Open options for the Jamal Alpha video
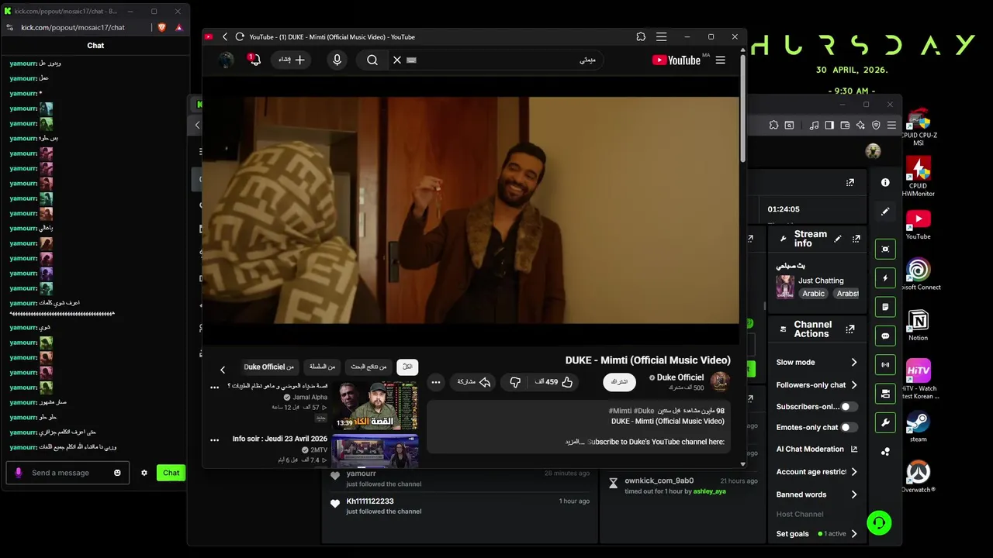This screenshot has width=993, height=558. click(215, 387)
